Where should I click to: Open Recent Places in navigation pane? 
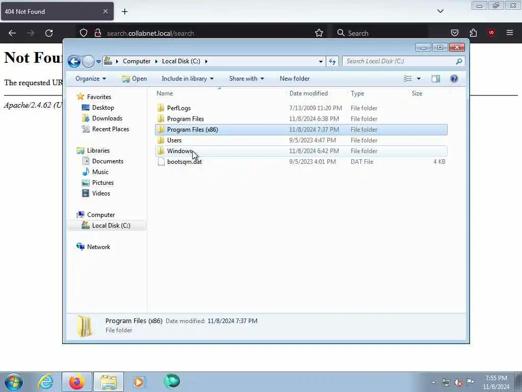click(x=110, y=129)
